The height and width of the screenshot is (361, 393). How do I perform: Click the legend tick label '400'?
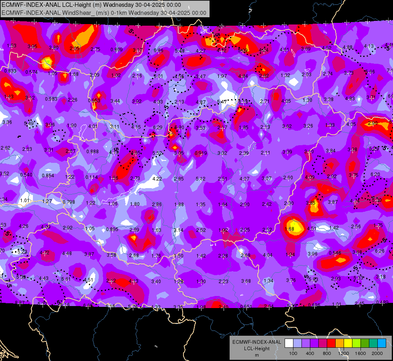point(310,353)
